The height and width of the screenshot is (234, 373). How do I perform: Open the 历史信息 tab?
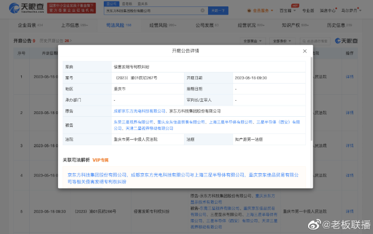pos(339,25)
